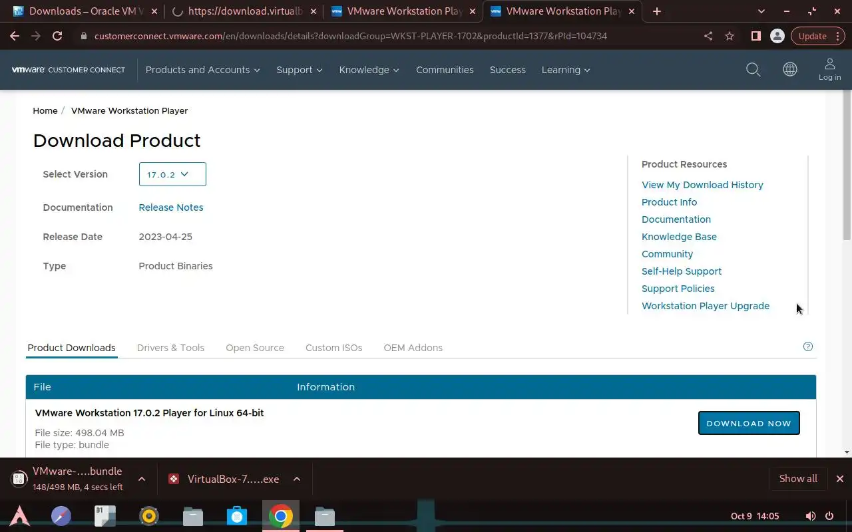Expand the Support menu
Screen dimensions: 852x532
pyautogui.click(x=300, y=70)
